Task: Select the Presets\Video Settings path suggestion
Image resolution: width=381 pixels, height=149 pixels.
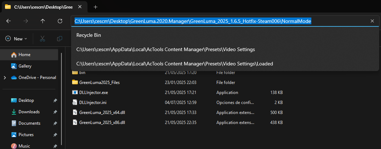Action: [165, 49]
